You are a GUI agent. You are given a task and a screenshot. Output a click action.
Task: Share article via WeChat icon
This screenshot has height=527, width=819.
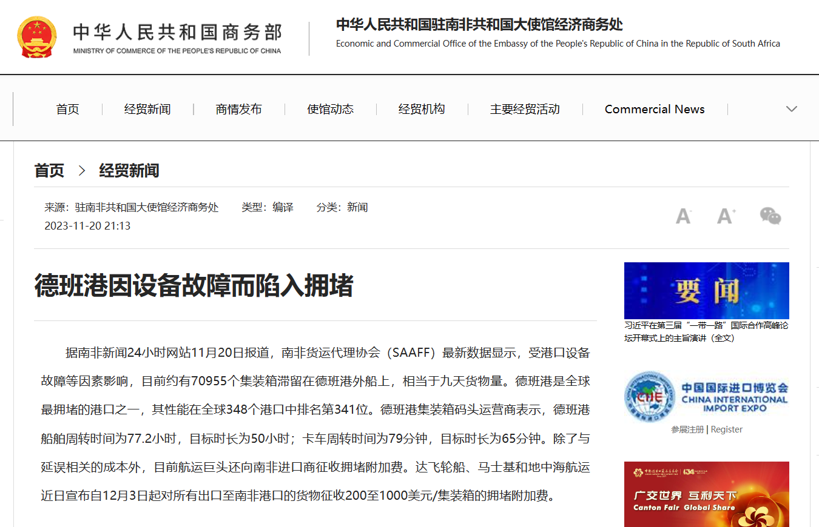point(770,216)
